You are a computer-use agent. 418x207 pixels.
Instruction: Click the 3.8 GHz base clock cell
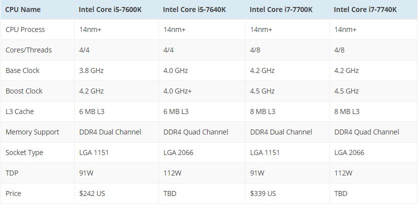coord(91,70)
